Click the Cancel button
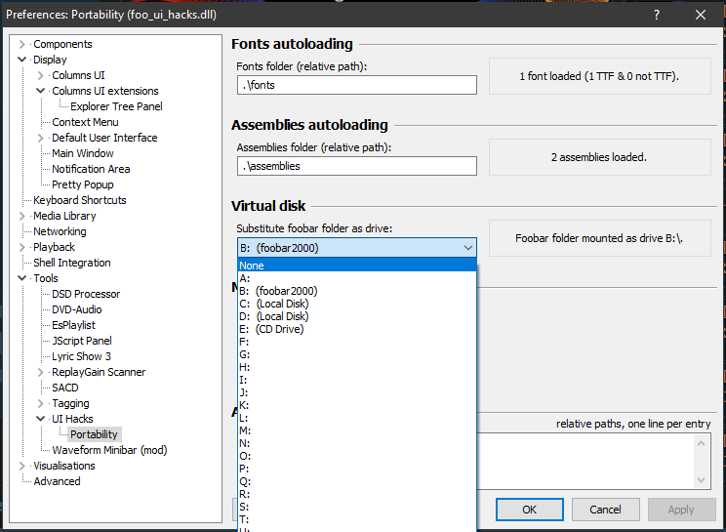 click(x=606, y=510)
